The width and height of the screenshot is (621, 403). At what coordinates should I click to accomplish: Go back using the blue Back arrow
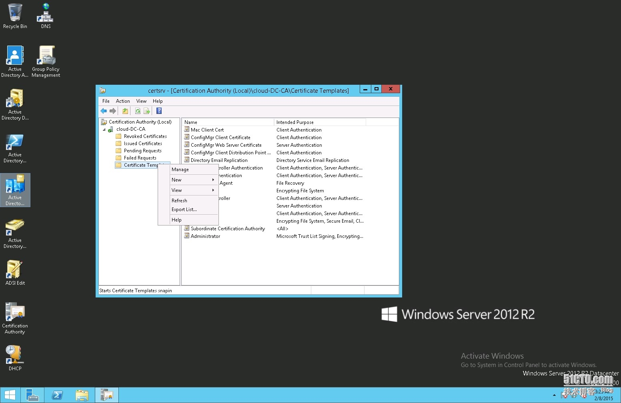click(104, 111)
